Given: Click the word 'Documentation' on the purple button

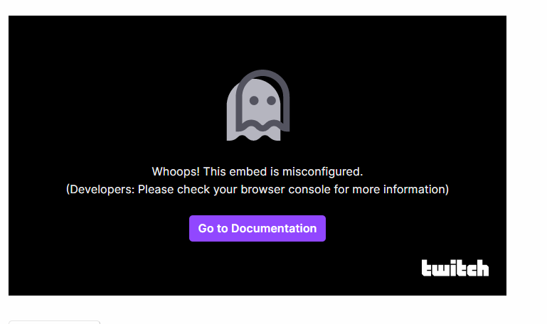Looking at the screenshot, I should click(274, 229).
